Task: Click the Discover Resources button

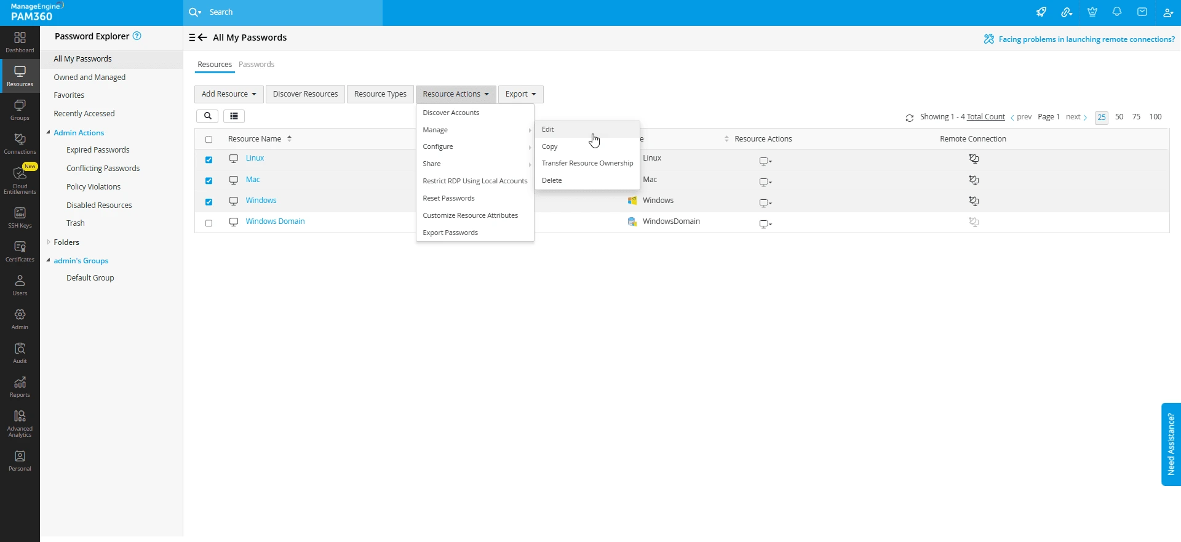Action: (305, 94)
